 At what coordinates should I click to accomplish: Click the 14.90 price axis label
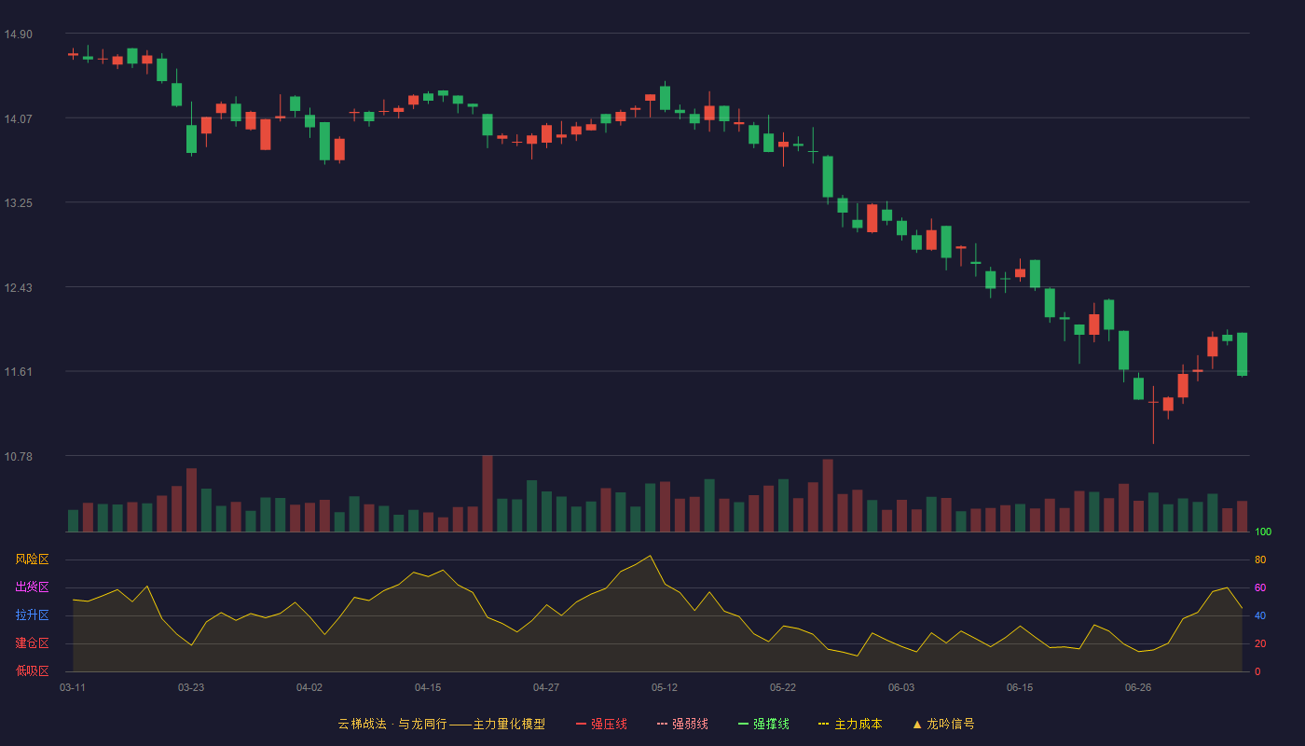tap(18, 35)
